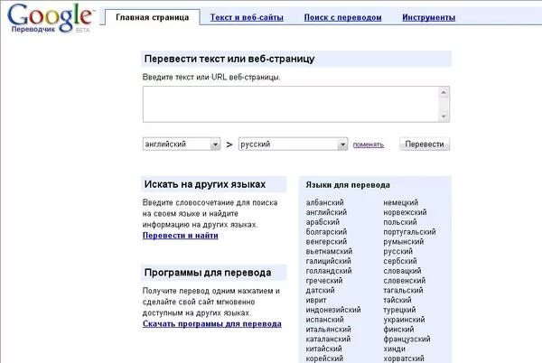Click the Искать на других языках heading

click(205, 184)
